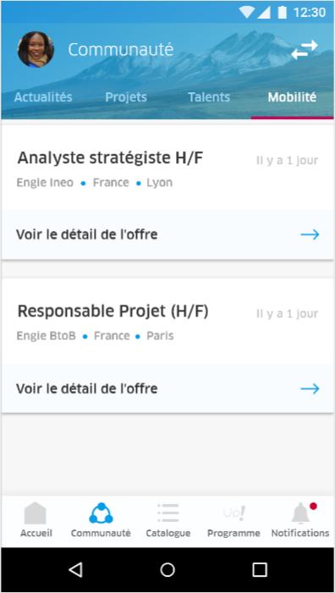
Task: Switch to the Talents tab
Action: (209, 97)
